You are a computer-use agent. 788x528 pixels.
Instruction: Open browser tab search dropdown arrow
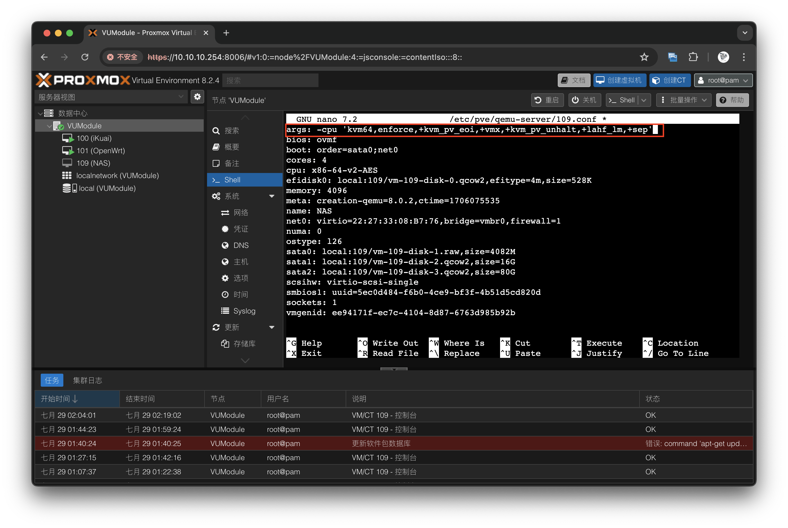pos(744,33)
